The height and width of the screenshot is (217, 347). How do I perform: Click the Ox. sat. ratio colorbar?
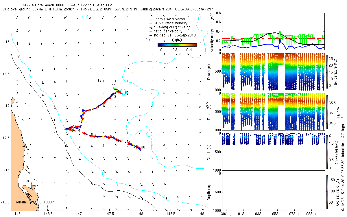pyautogui.click(x=327, y=192)
